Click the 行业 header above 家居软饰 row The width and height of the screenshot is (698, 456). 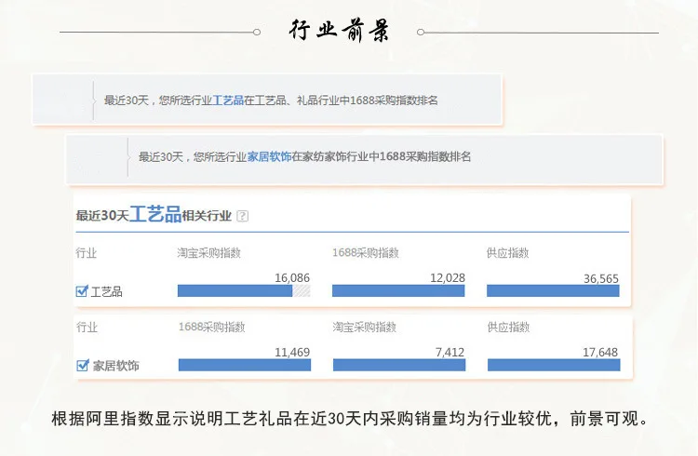coord(87,327)
